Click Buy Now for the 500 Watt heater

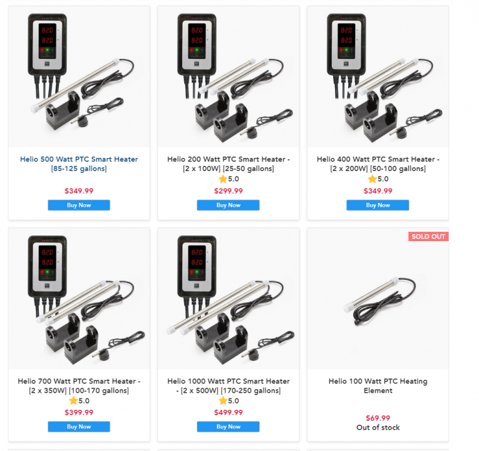tap(79, 205)
